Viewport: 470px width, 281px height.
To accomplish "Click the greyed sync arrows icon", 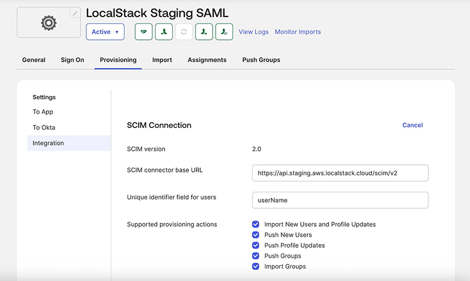I will (x=184, y=32).
